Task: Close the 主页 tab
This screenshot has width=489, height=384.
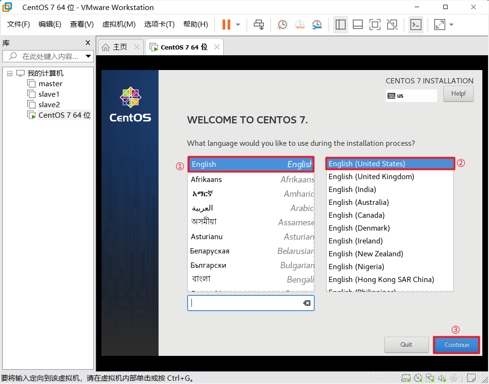Action: [137, 47]
